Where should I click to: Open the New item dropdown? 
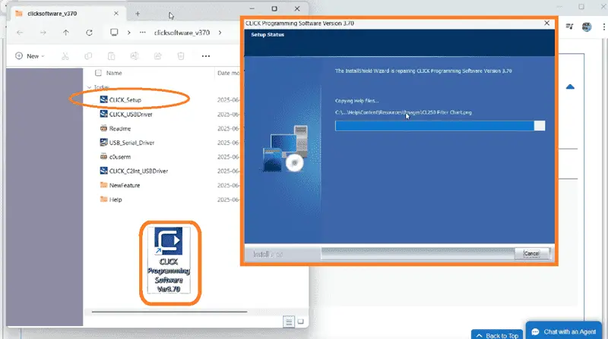pyautogui.click(x=30, y=56)
